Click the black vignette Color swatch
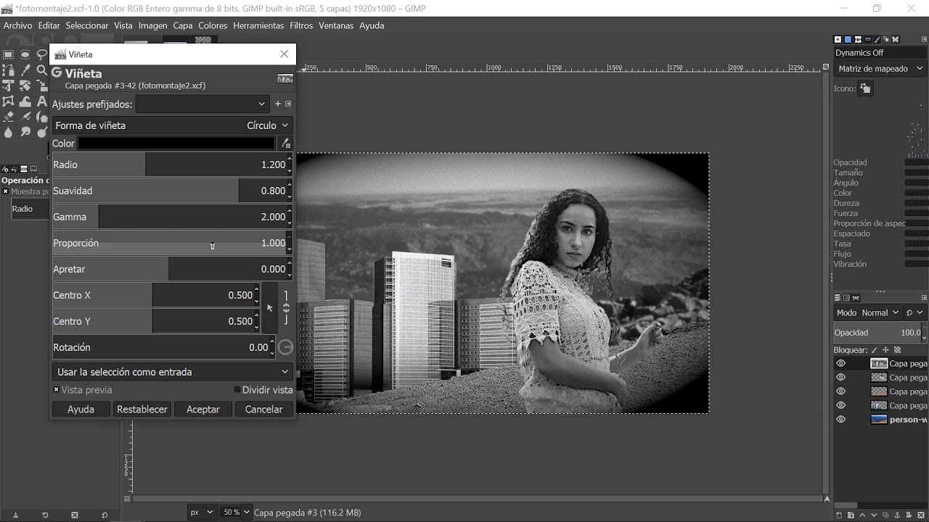 click(x=176, y=144)
